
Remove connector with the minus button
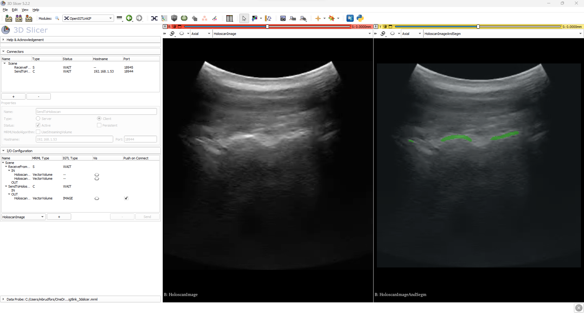pos(39,97)
